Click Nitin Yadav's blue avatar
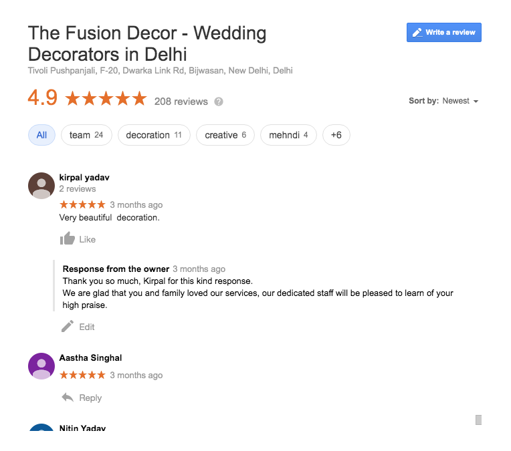Viewport: 511px width, 451px height. pos(41,428)
